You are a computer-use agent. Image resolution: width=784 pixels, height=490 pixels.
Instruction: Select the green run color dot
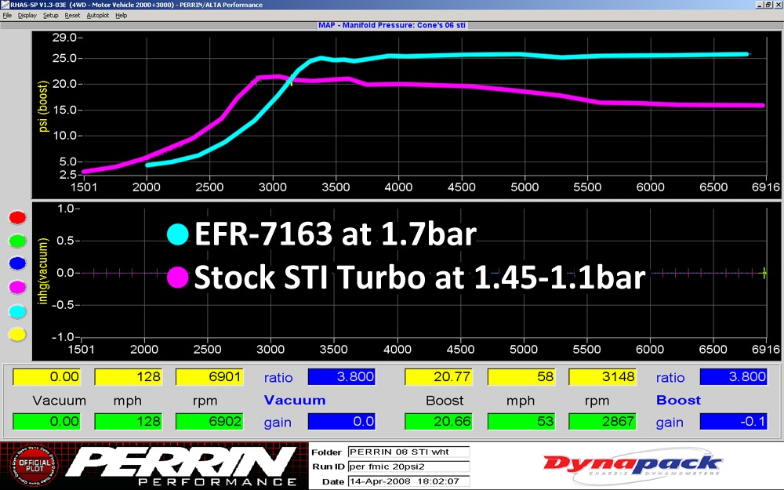click(17, 241)
